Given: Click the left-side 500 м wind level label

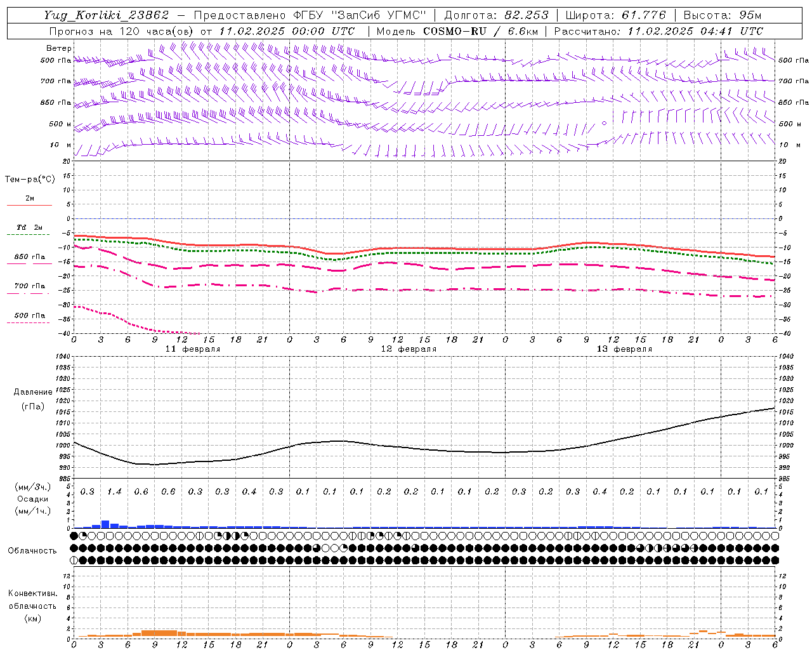Looking at the screenshot, I should pyautogui.click(x=60, y=124).
